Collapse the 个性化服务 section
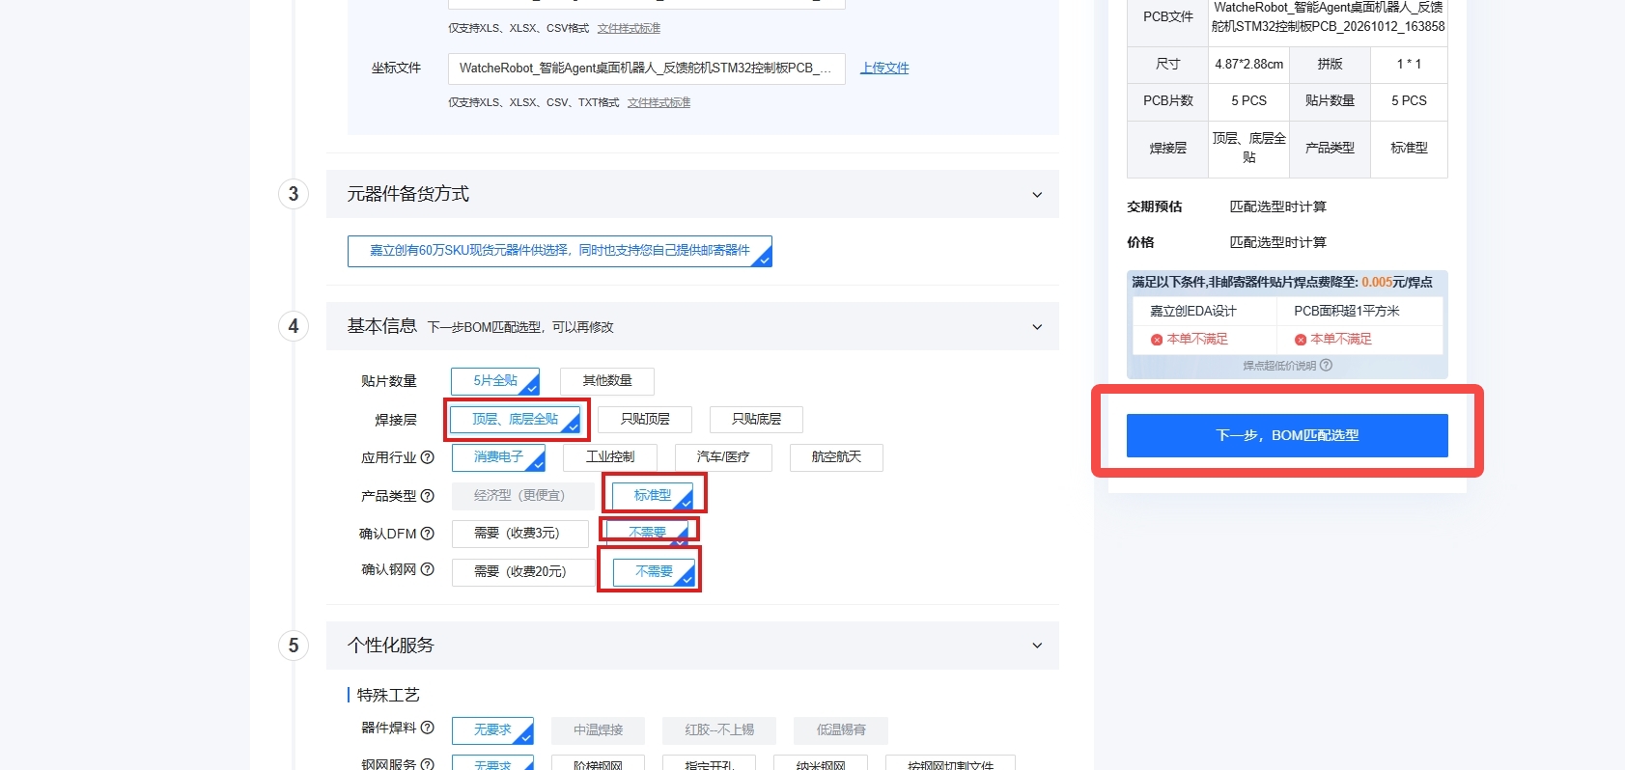Screen dimensions: 1625x770 [x=1037, y=646]
